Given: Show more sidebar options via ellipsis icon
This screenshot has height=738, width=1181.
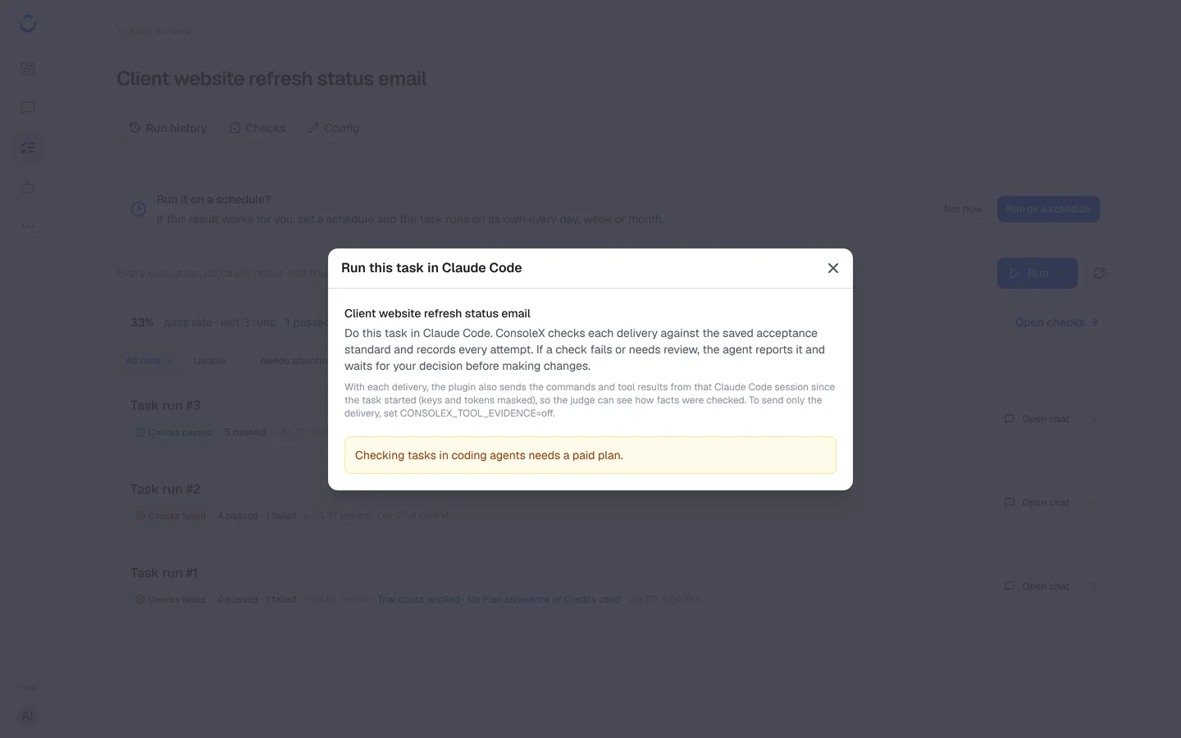Looking at the screenshot, I should click(x=28, y=226).
